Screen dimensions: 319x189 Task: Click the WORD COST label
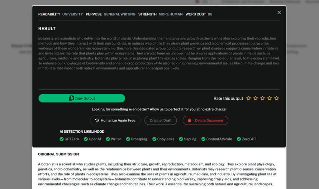tap(196, 14)
